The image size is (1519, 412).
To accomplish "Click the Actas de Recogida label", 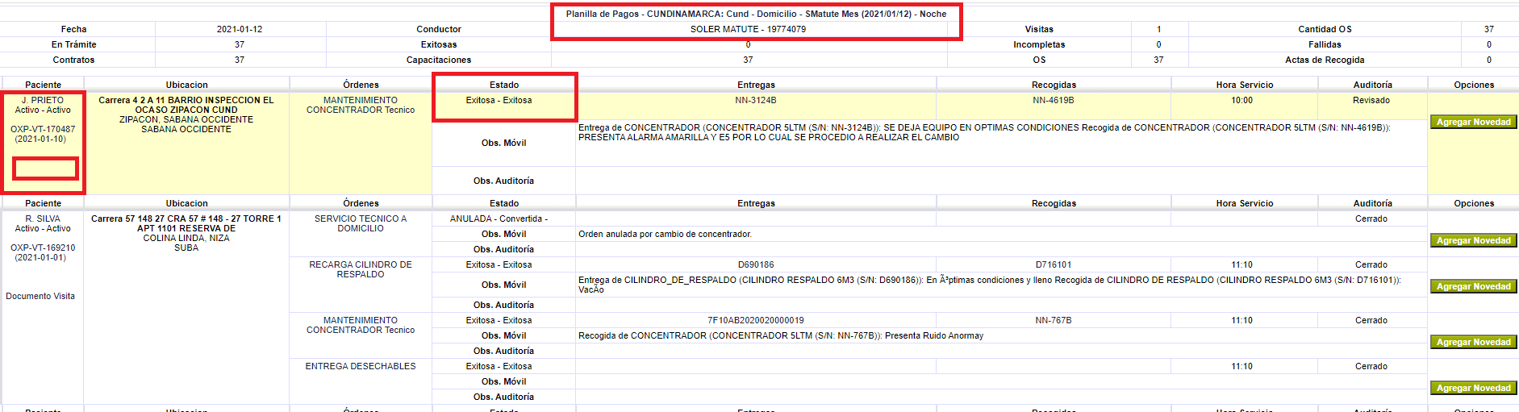I will tap(1325, 60).
